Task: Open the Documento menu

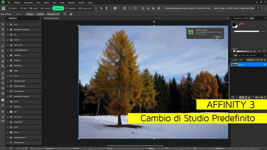Action: click(x=28, y=2)
